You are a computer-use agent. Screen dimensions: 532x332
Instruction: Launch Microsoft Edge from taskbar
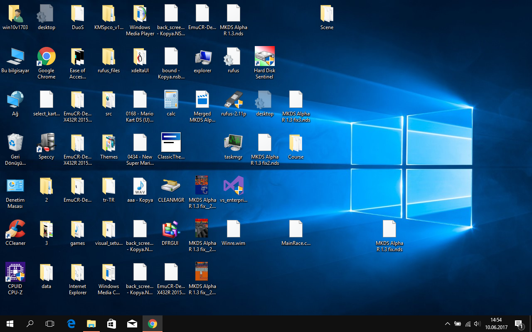tap(71, 324)
